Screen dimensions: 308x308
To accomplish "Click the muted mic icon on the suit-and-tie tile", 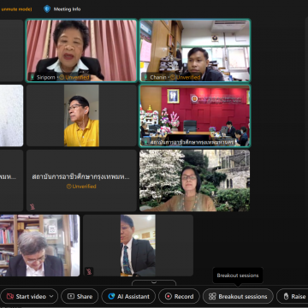I will pyautogui.click(x=89, y=271).
